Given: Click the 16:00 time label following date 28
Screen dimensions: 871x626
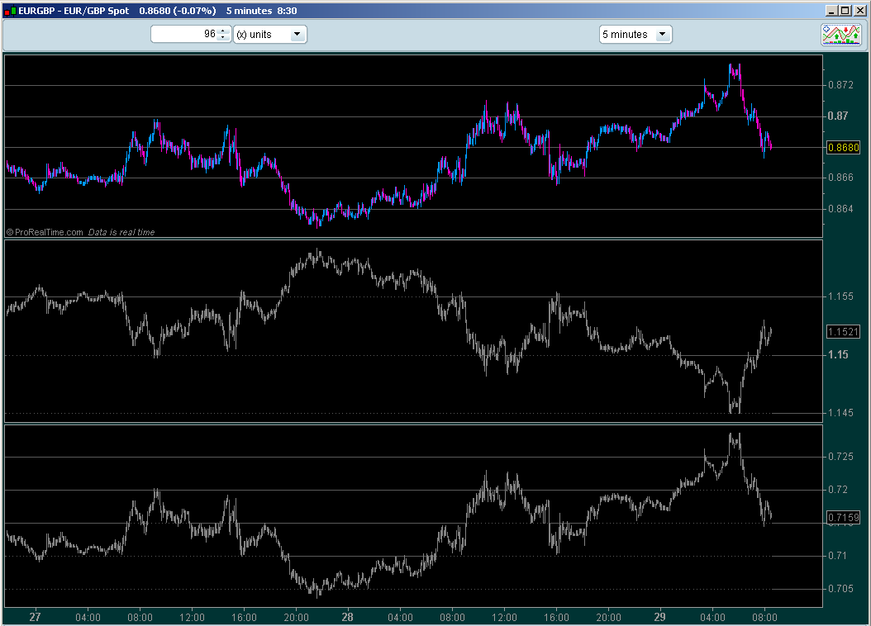Looking at the screenshot, I should pyautogui.click(x=556, y=618).
